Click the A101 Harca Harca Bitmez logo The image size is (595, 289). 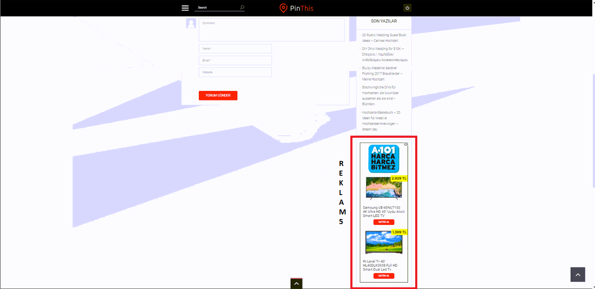(384, 159)
